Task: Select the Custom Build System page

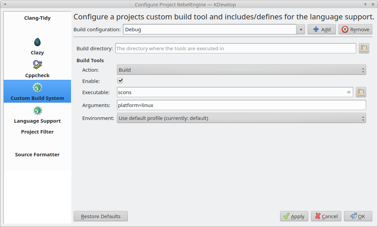Action: pyautogui.click(x=37, y=91)
